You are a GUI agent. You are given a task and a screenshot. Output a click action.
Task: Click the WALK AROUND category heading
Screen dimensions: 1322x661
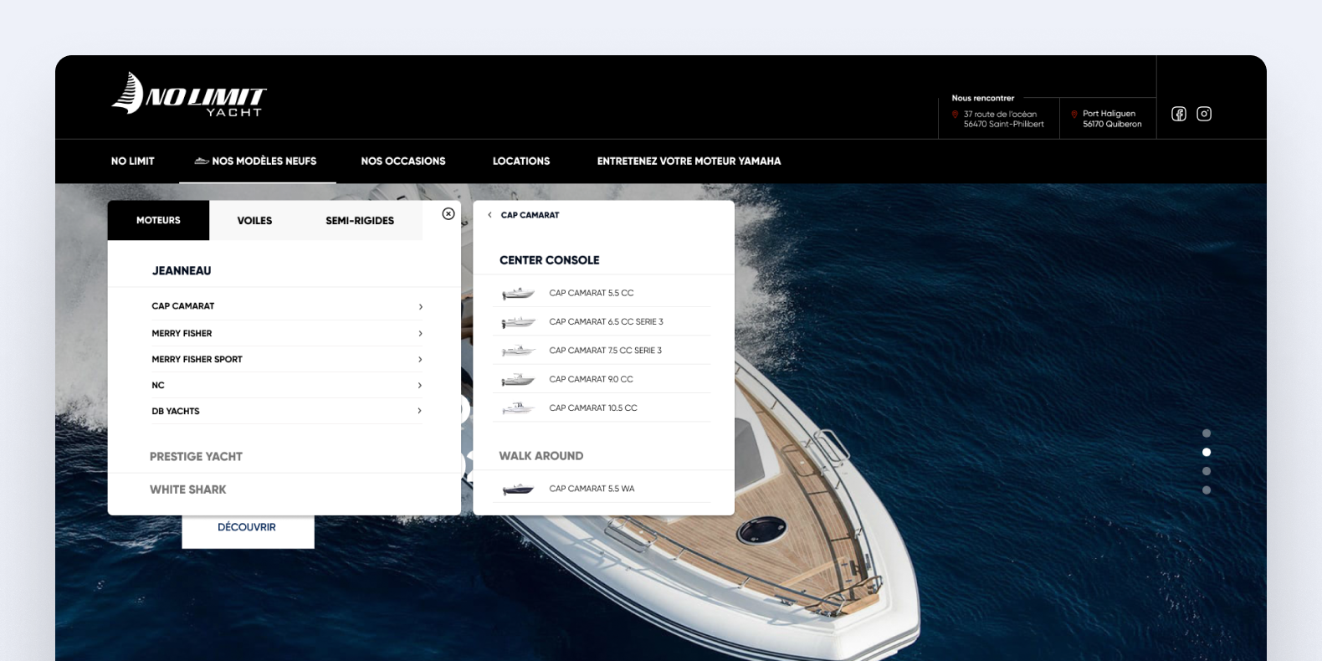541,456
